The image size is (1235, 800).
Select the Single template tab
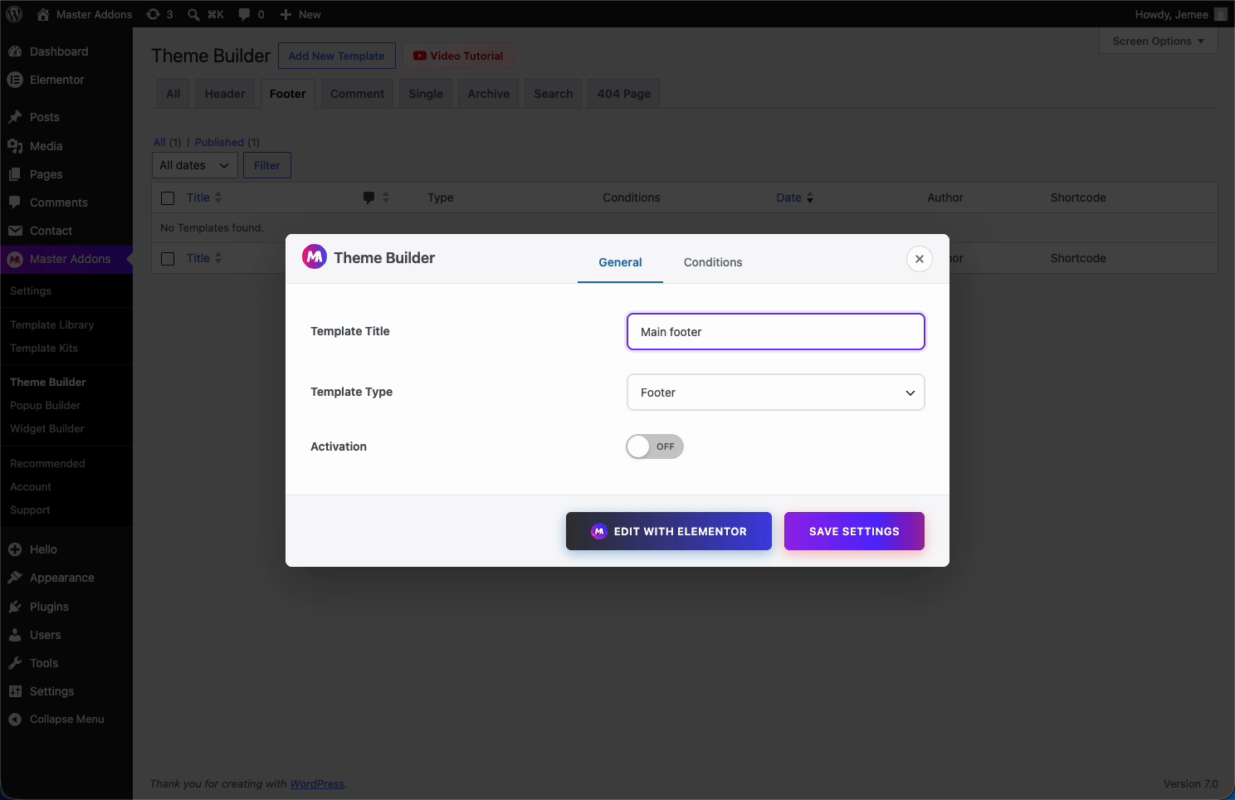[426, 94]
